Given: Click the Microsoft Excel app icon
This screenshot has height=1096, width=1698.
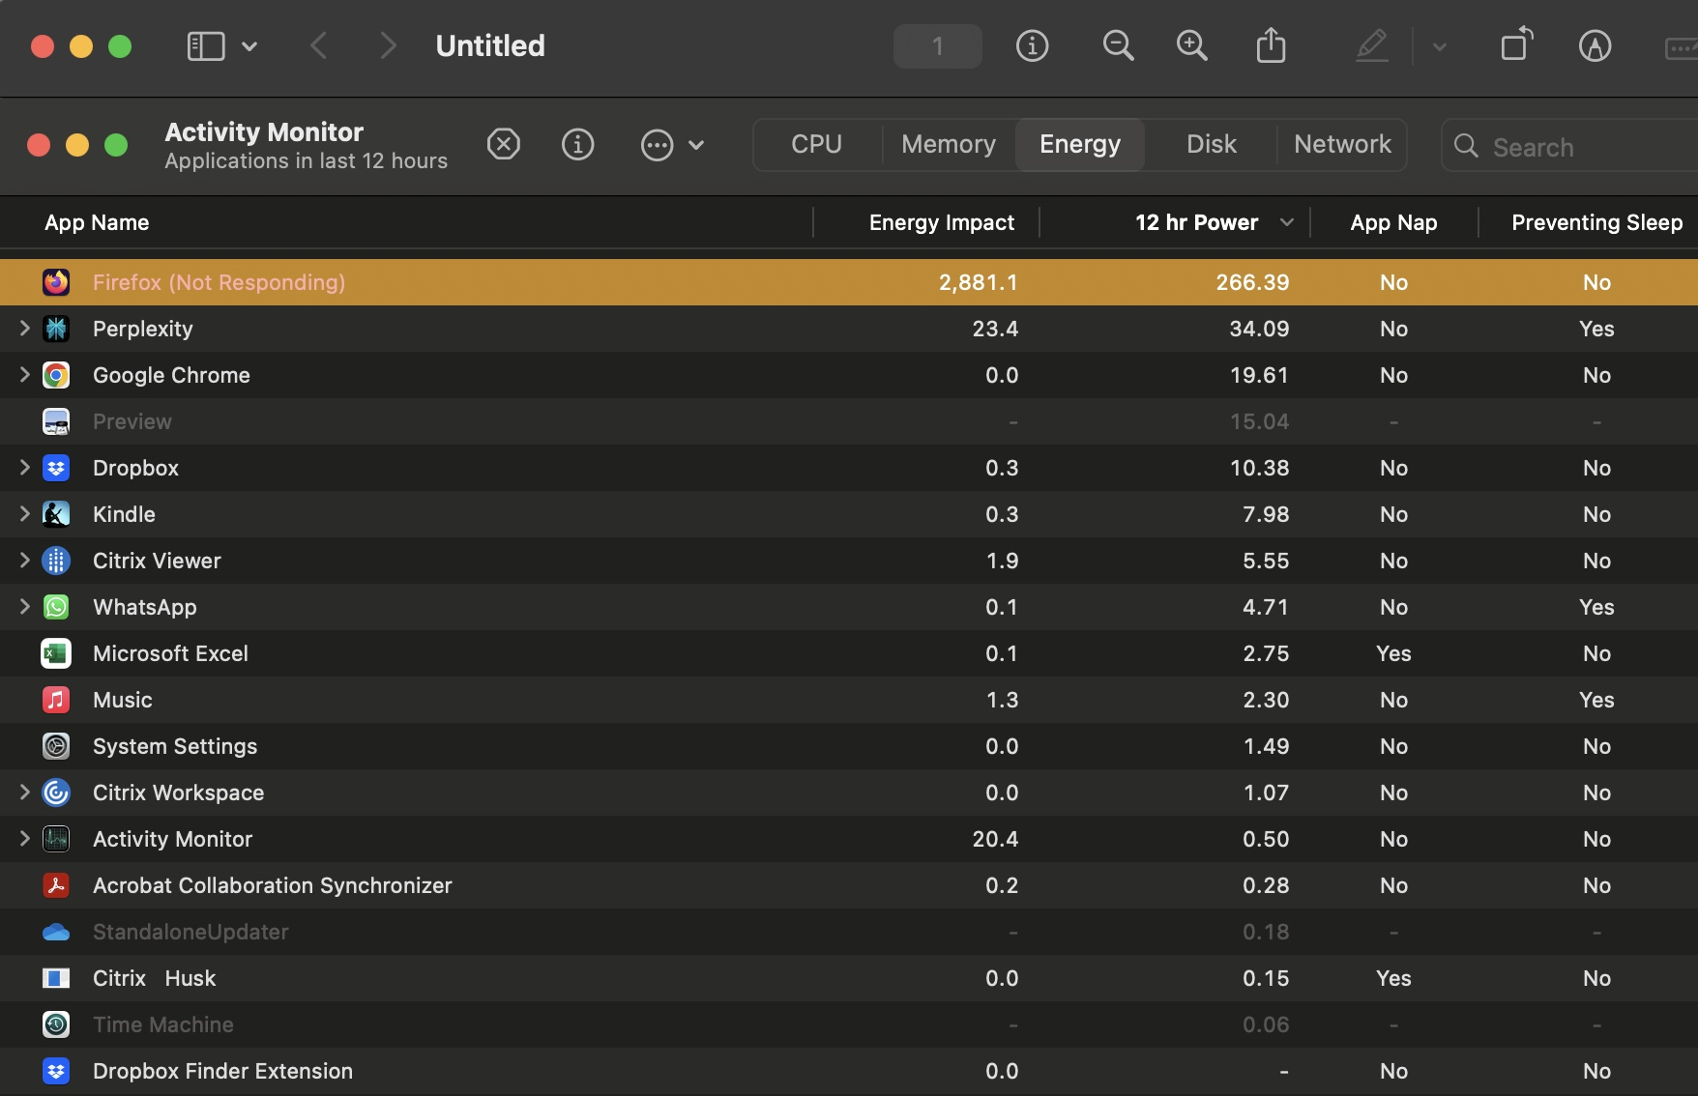Looking at the screenshot, I should tap(56, 653).
